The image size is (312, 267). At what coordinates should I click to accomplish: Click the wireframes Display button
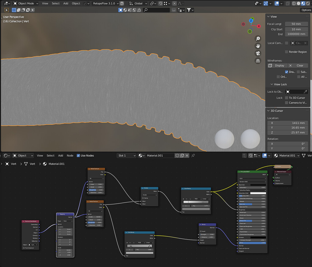click(x=277, y=65)
